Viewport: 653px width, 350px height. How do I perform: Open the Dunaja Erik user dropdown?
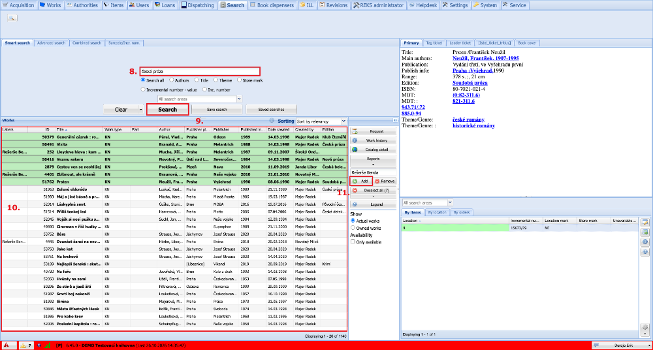[622, 345]
